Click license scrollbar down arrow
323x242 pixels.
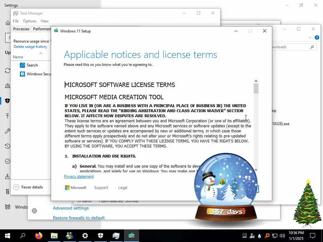tap(256, 170)
